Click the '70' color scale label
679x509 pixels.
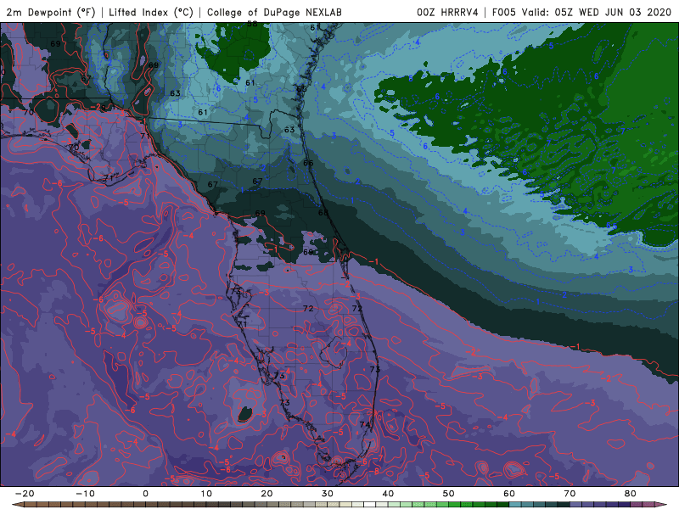(570, 494)
